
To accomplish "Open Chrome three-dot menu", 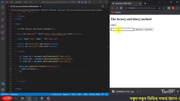I will (x=177, y=8).
